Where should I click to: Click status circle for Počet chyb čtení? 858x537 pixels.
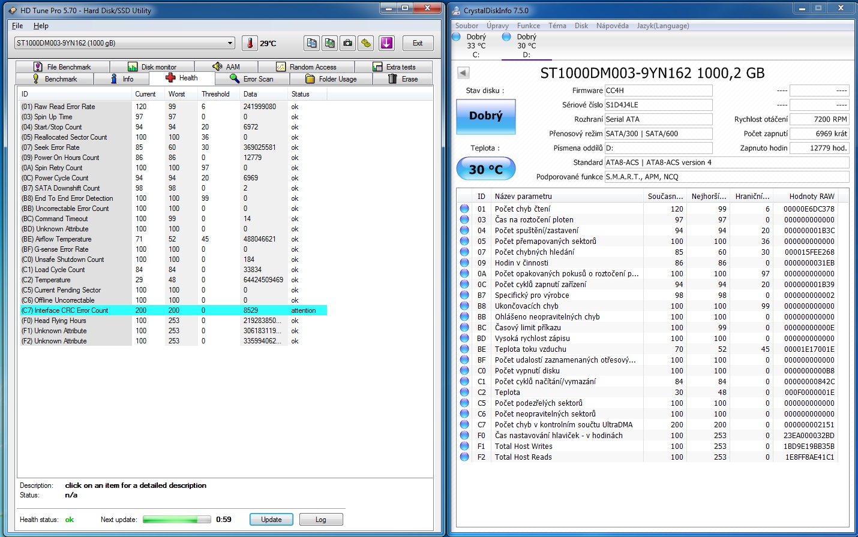[464, 209]
